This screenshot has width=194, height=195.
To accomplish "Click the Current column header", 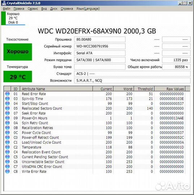I will coord(103,89).
